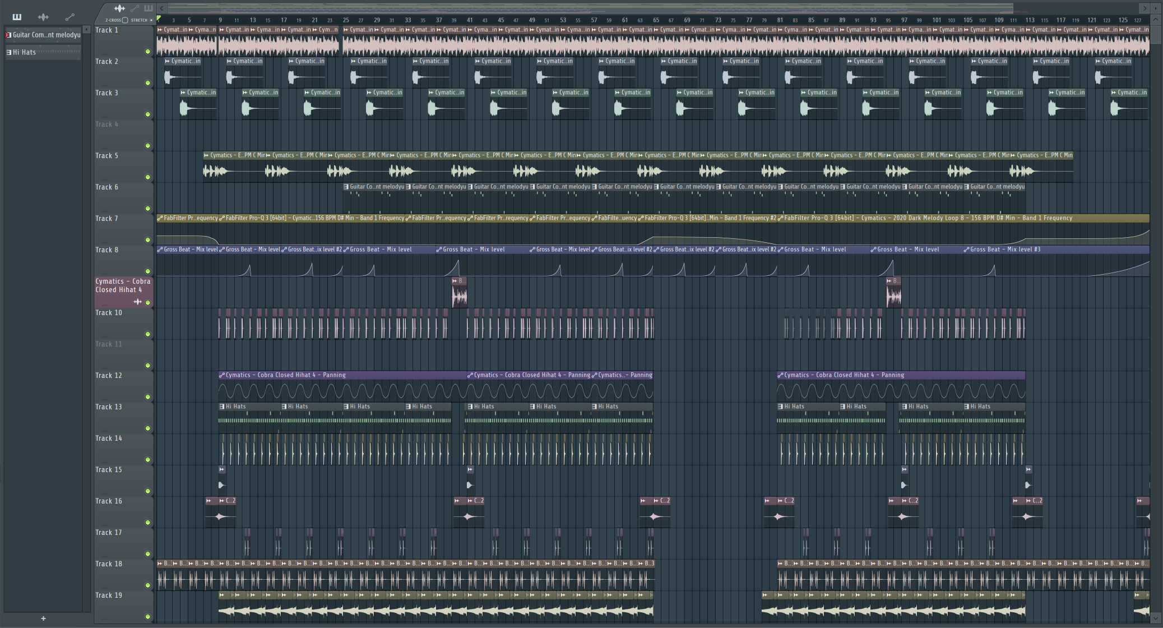1163x628 pixels.
Task: Show patterns in the picker panel
Action: 17,17
